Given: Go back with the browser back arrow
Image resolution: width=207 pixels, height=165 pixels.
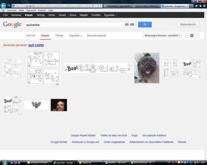Looking at the screenshot, I should (x=3, y=6).
